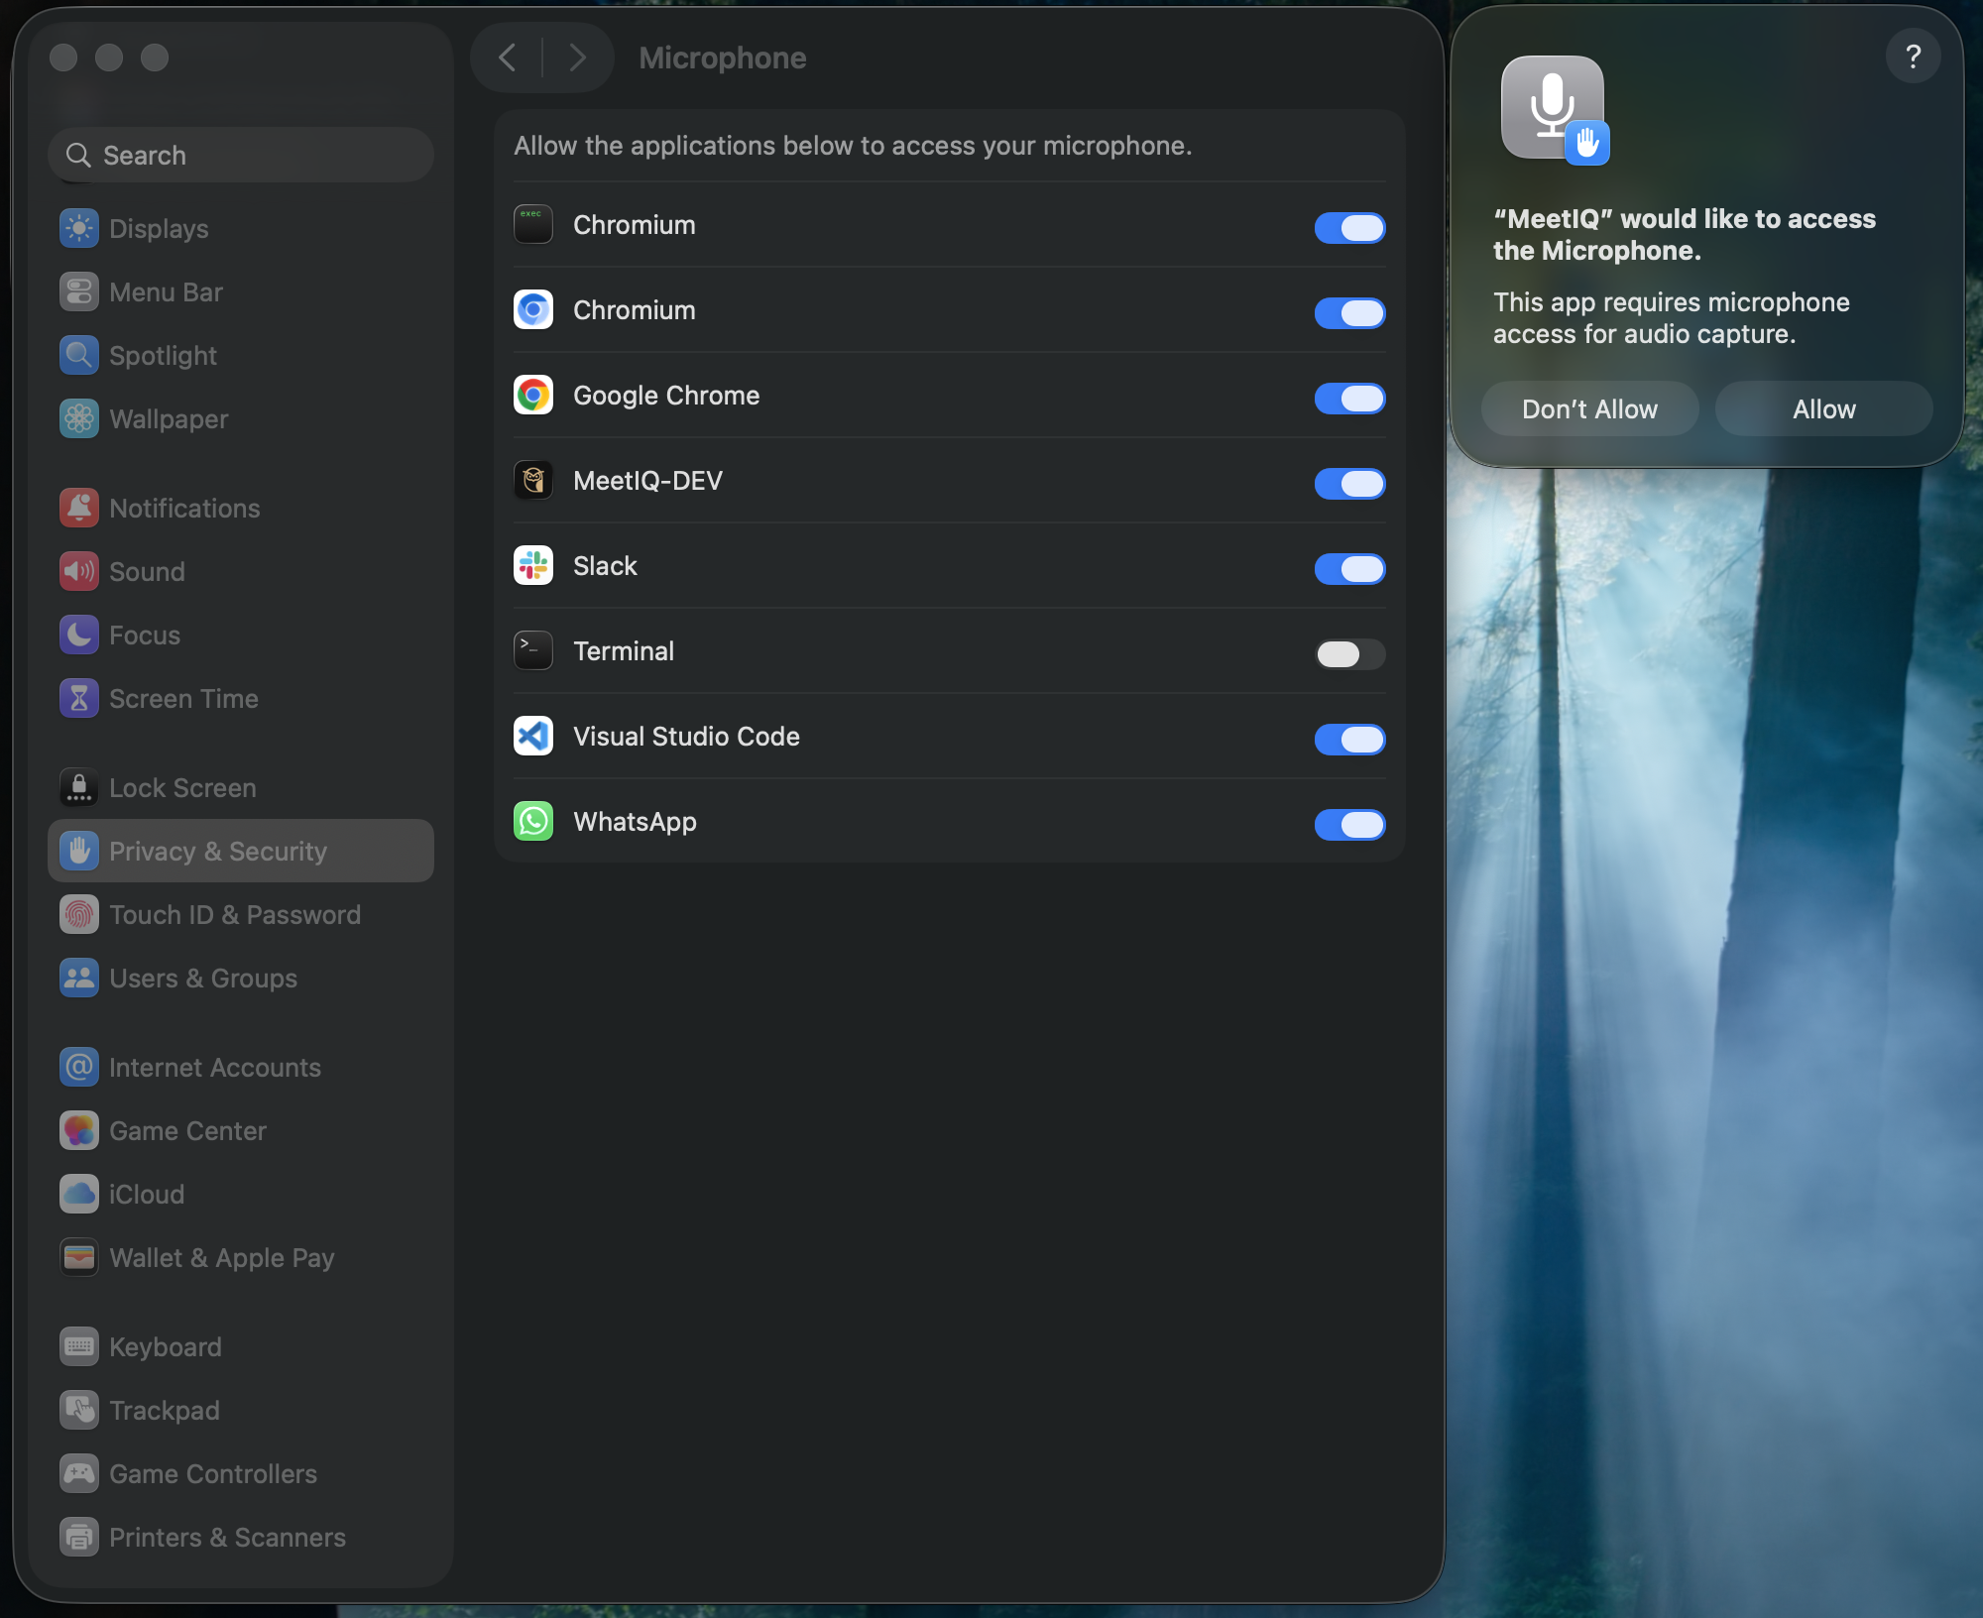Turn off MeetIQ-DEV microphone switch
Viewport: 1983px width, 1618px height.
[x=1349, y=484]
